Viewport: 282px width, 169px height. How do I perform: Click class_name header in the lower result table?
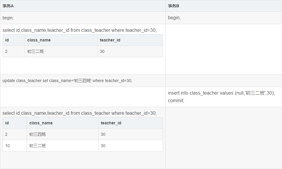click(41, 123)
